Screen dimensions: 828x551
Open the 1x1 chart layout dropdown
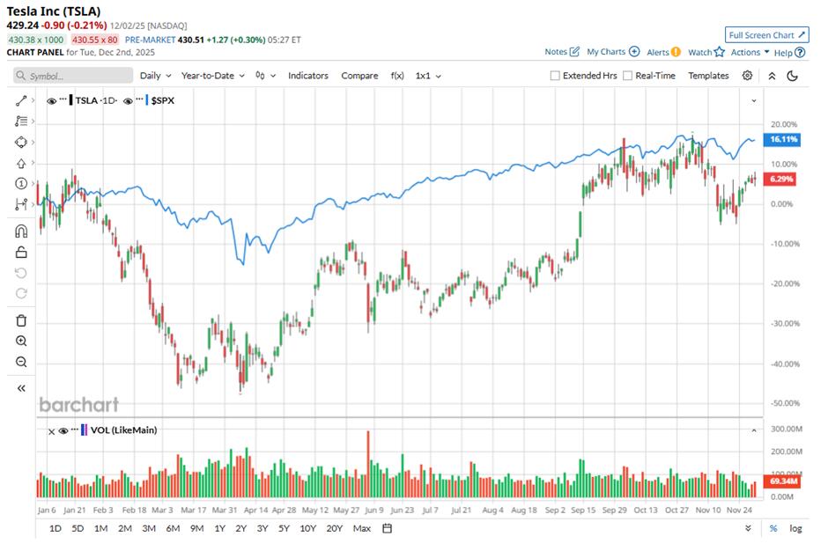(x=422, y=76)
